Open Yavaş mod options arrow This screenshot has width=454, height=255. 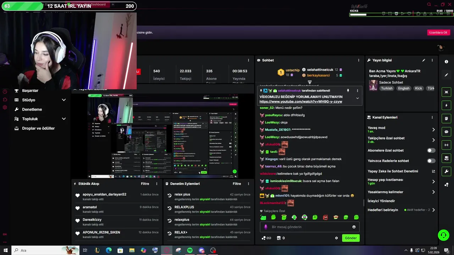(433, 130)
